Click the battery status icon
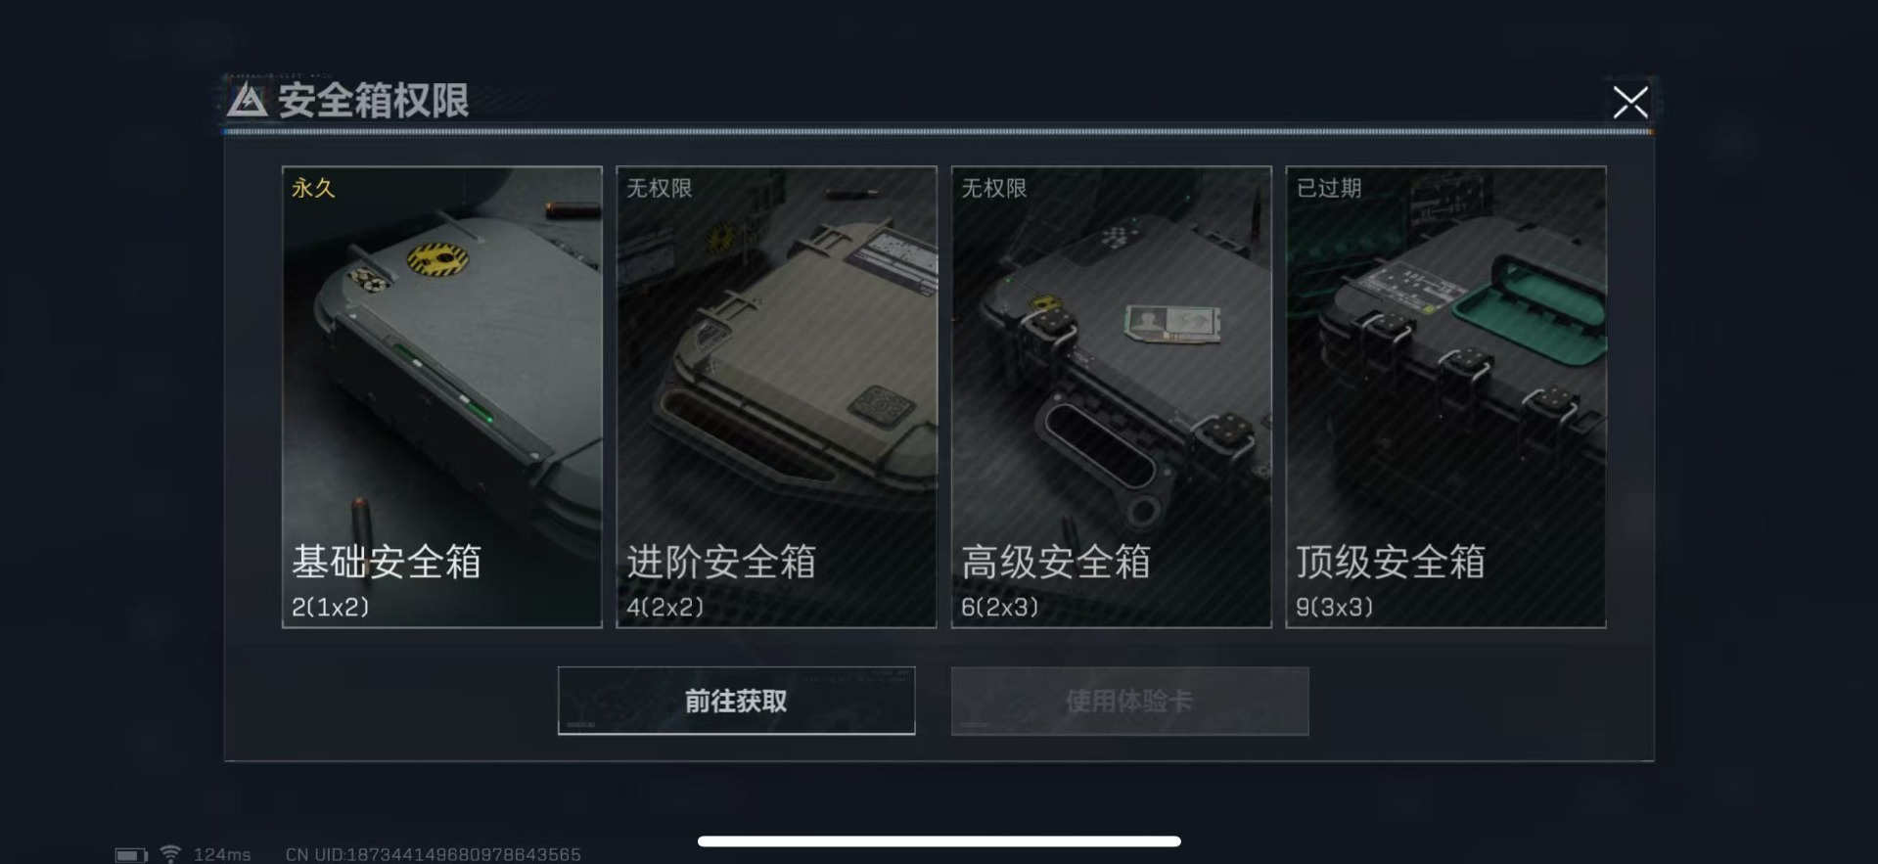The width and height of the screenshot is (1878, 864). coord(131,855)
